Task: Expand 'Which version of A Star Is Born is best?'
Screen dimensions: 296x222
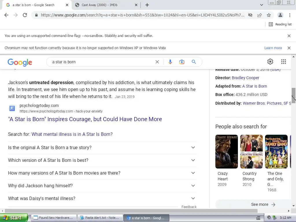Action: click(102, 160)
